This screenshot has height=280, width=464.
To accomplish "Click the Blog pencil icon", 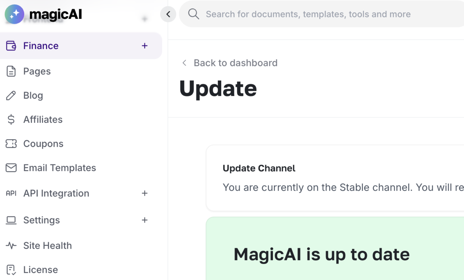I will [x=11, y=95].
